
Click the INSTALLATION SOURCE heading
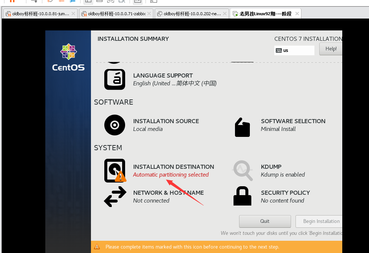click(166, 121)
